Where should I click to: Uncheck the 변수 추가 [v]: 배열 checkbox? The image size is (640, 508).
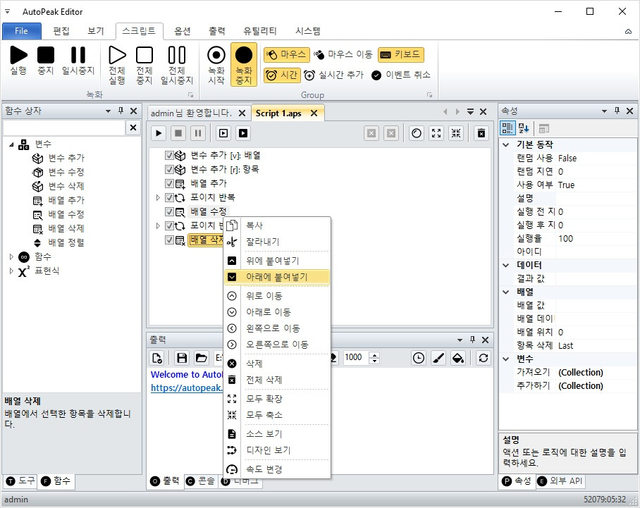(169, 156)
